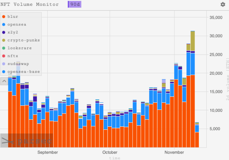Viewport: 229px width, 160px height.
Task: Click the green looksrare legend dot
Action: 4,48
